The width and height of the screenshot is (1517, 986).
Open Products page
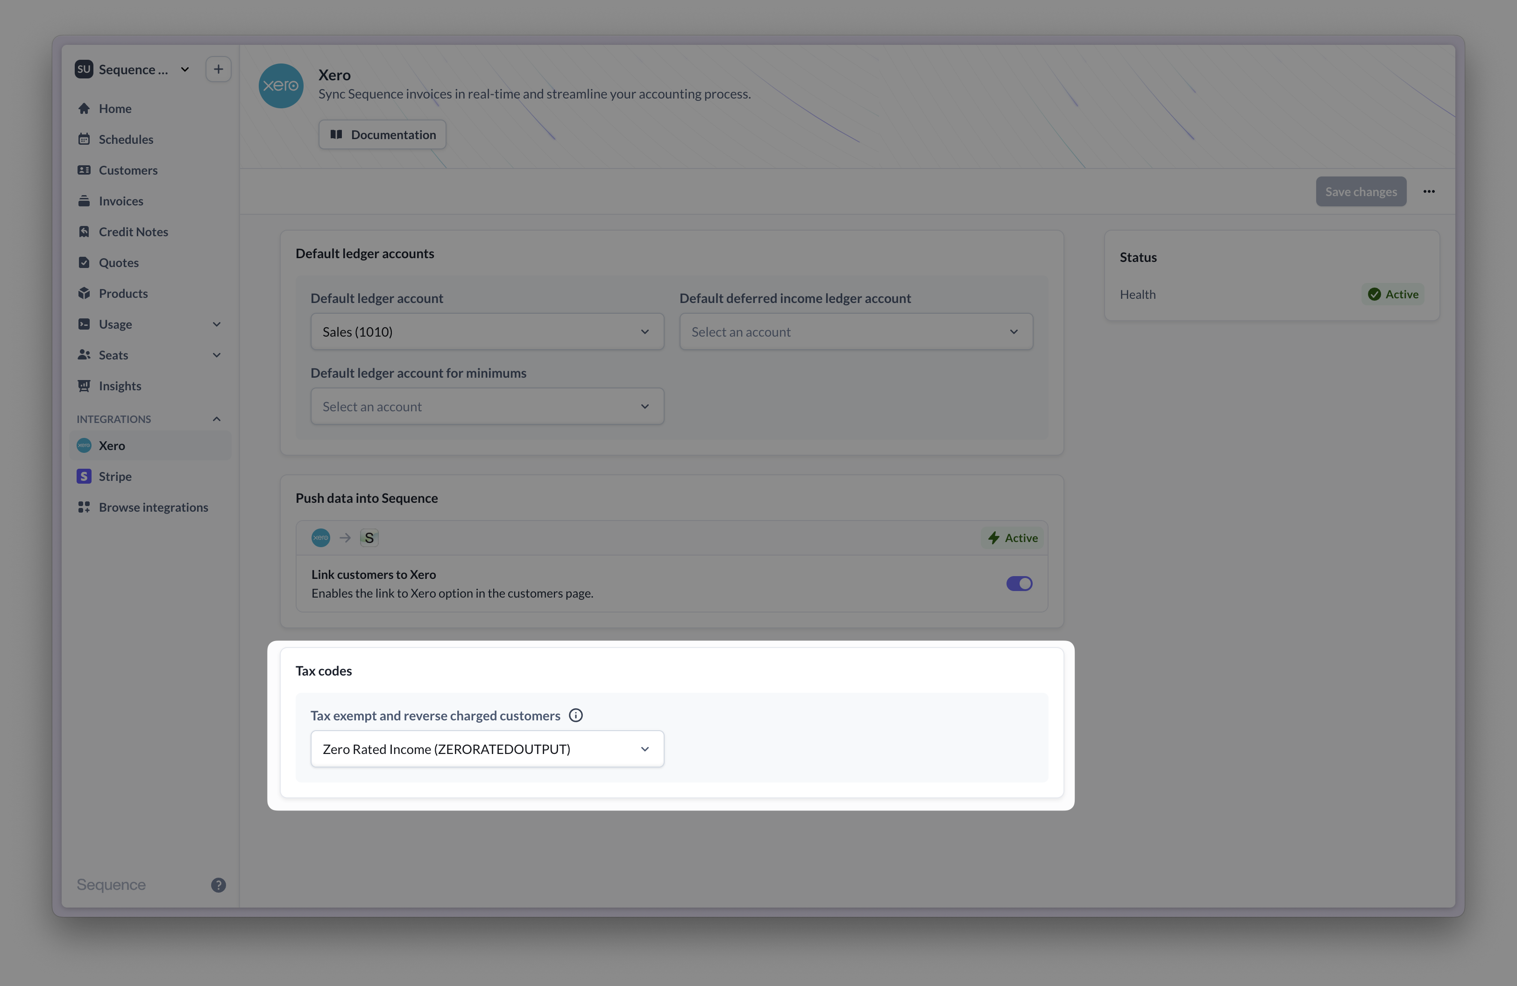click(x=150, y=293)
